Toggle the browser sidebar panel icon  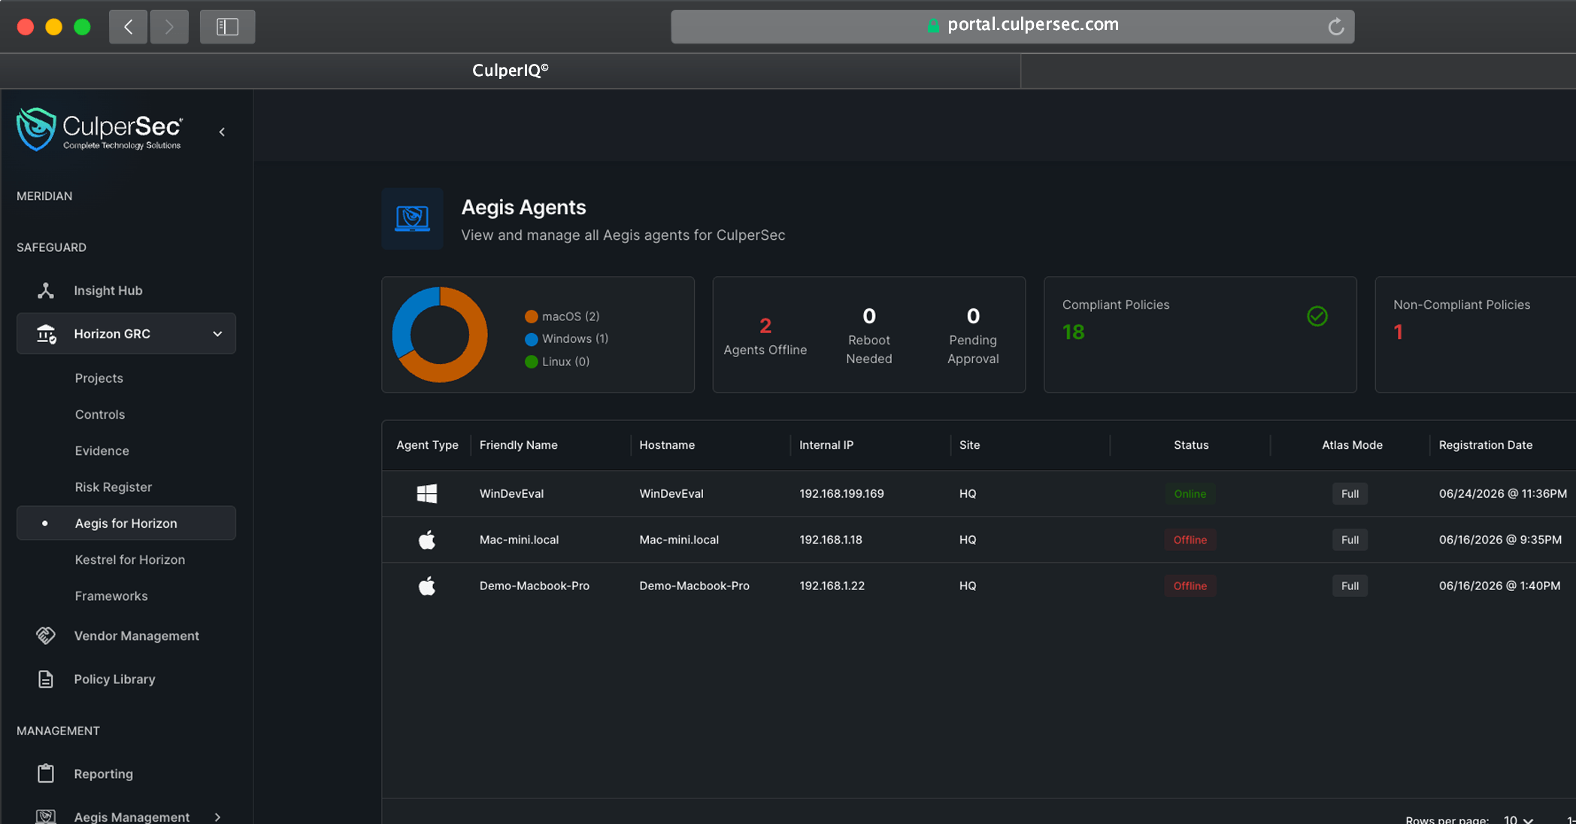227,27
